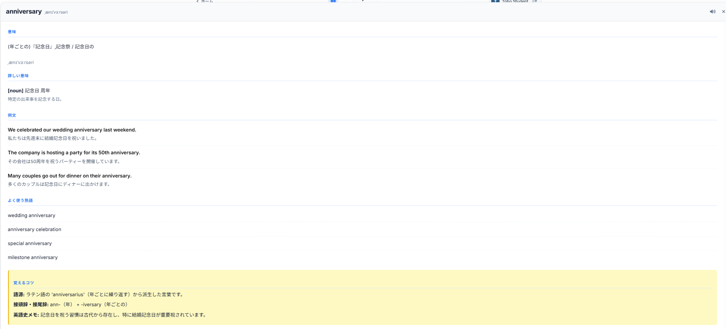Click the 例文 section heading
The height and width of the screenshot is (329, 726).
point(12,115)
